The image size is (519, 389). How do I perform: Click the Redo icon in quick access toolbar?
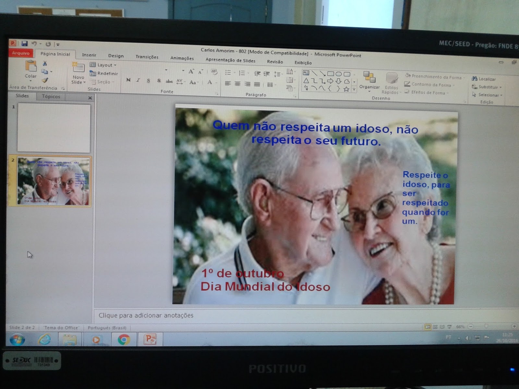pyautogui.click(x=48, y=44)
